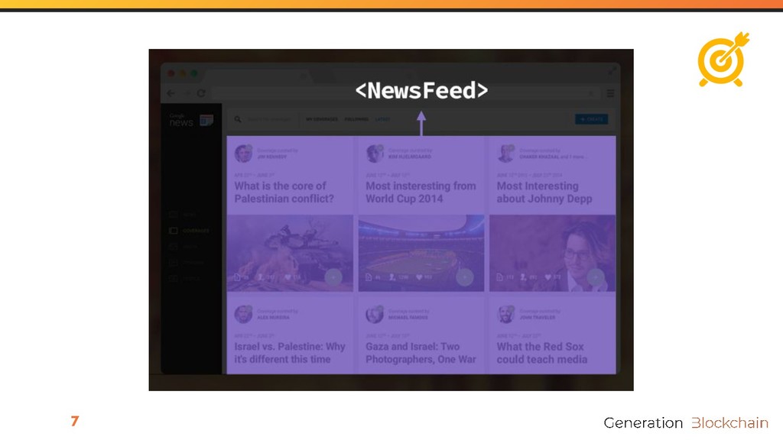Click the stadium thumbnail image
Screen dimensions: 783x440
(x=421, y=253)
